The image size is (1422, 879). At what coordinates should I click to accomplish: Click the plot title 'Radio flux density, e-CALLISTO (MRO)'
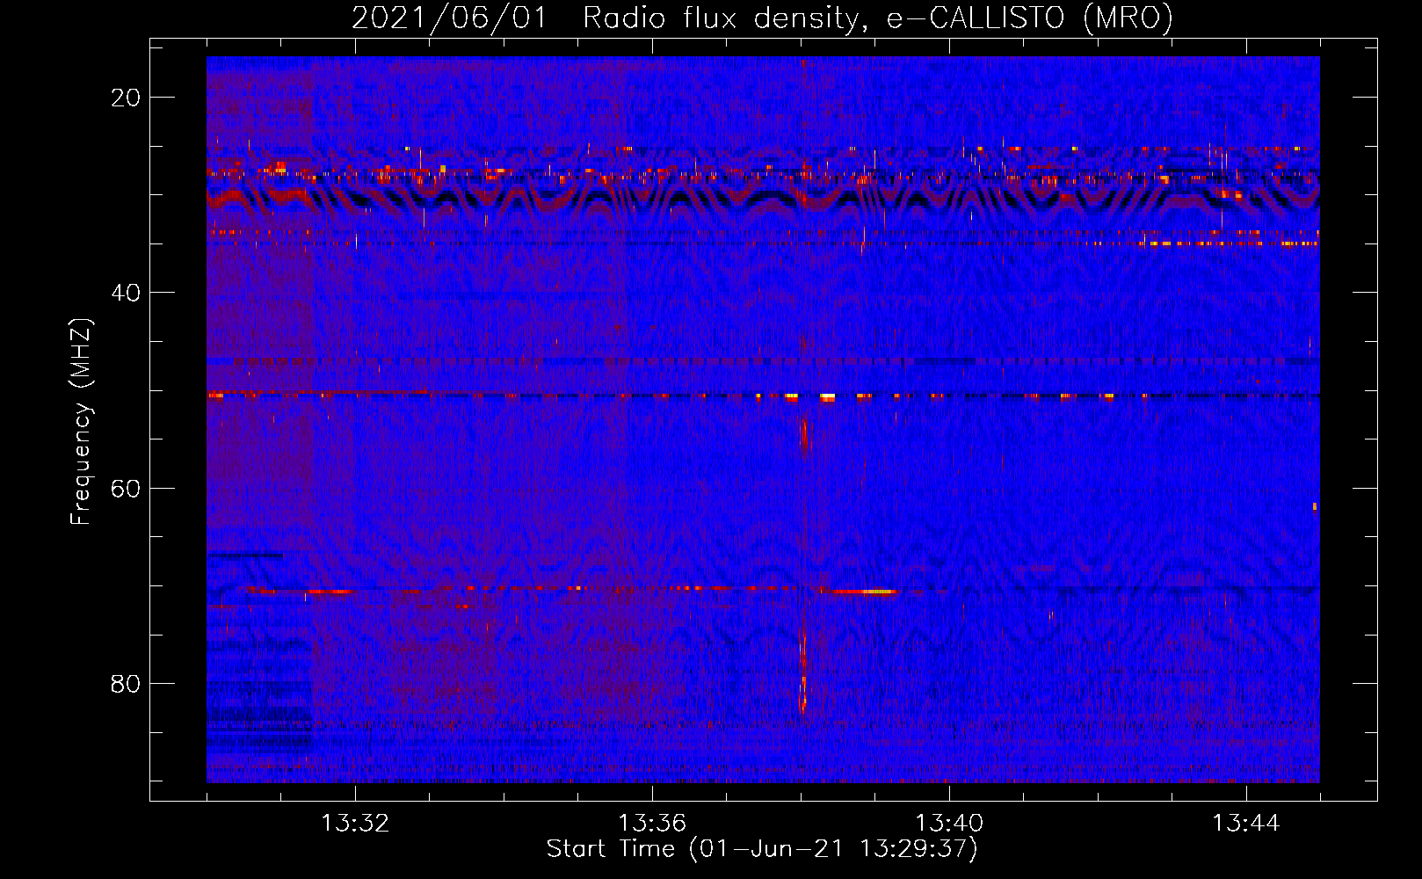pyautogui.click(x=878, y=18)
